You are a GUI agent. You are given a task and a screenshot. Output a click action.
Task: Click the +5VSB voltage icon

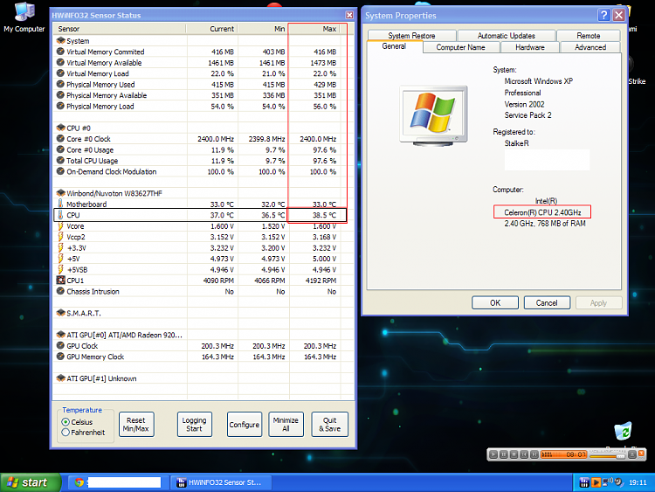click(x=60, y=270)
